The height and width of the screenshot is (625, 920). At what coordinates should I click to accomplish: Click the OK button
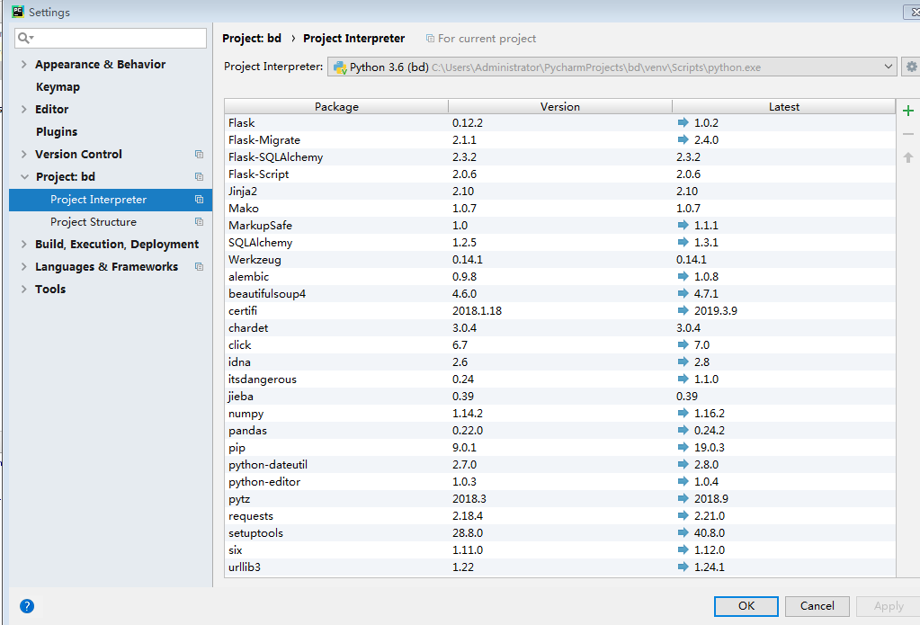pos(746,606)
